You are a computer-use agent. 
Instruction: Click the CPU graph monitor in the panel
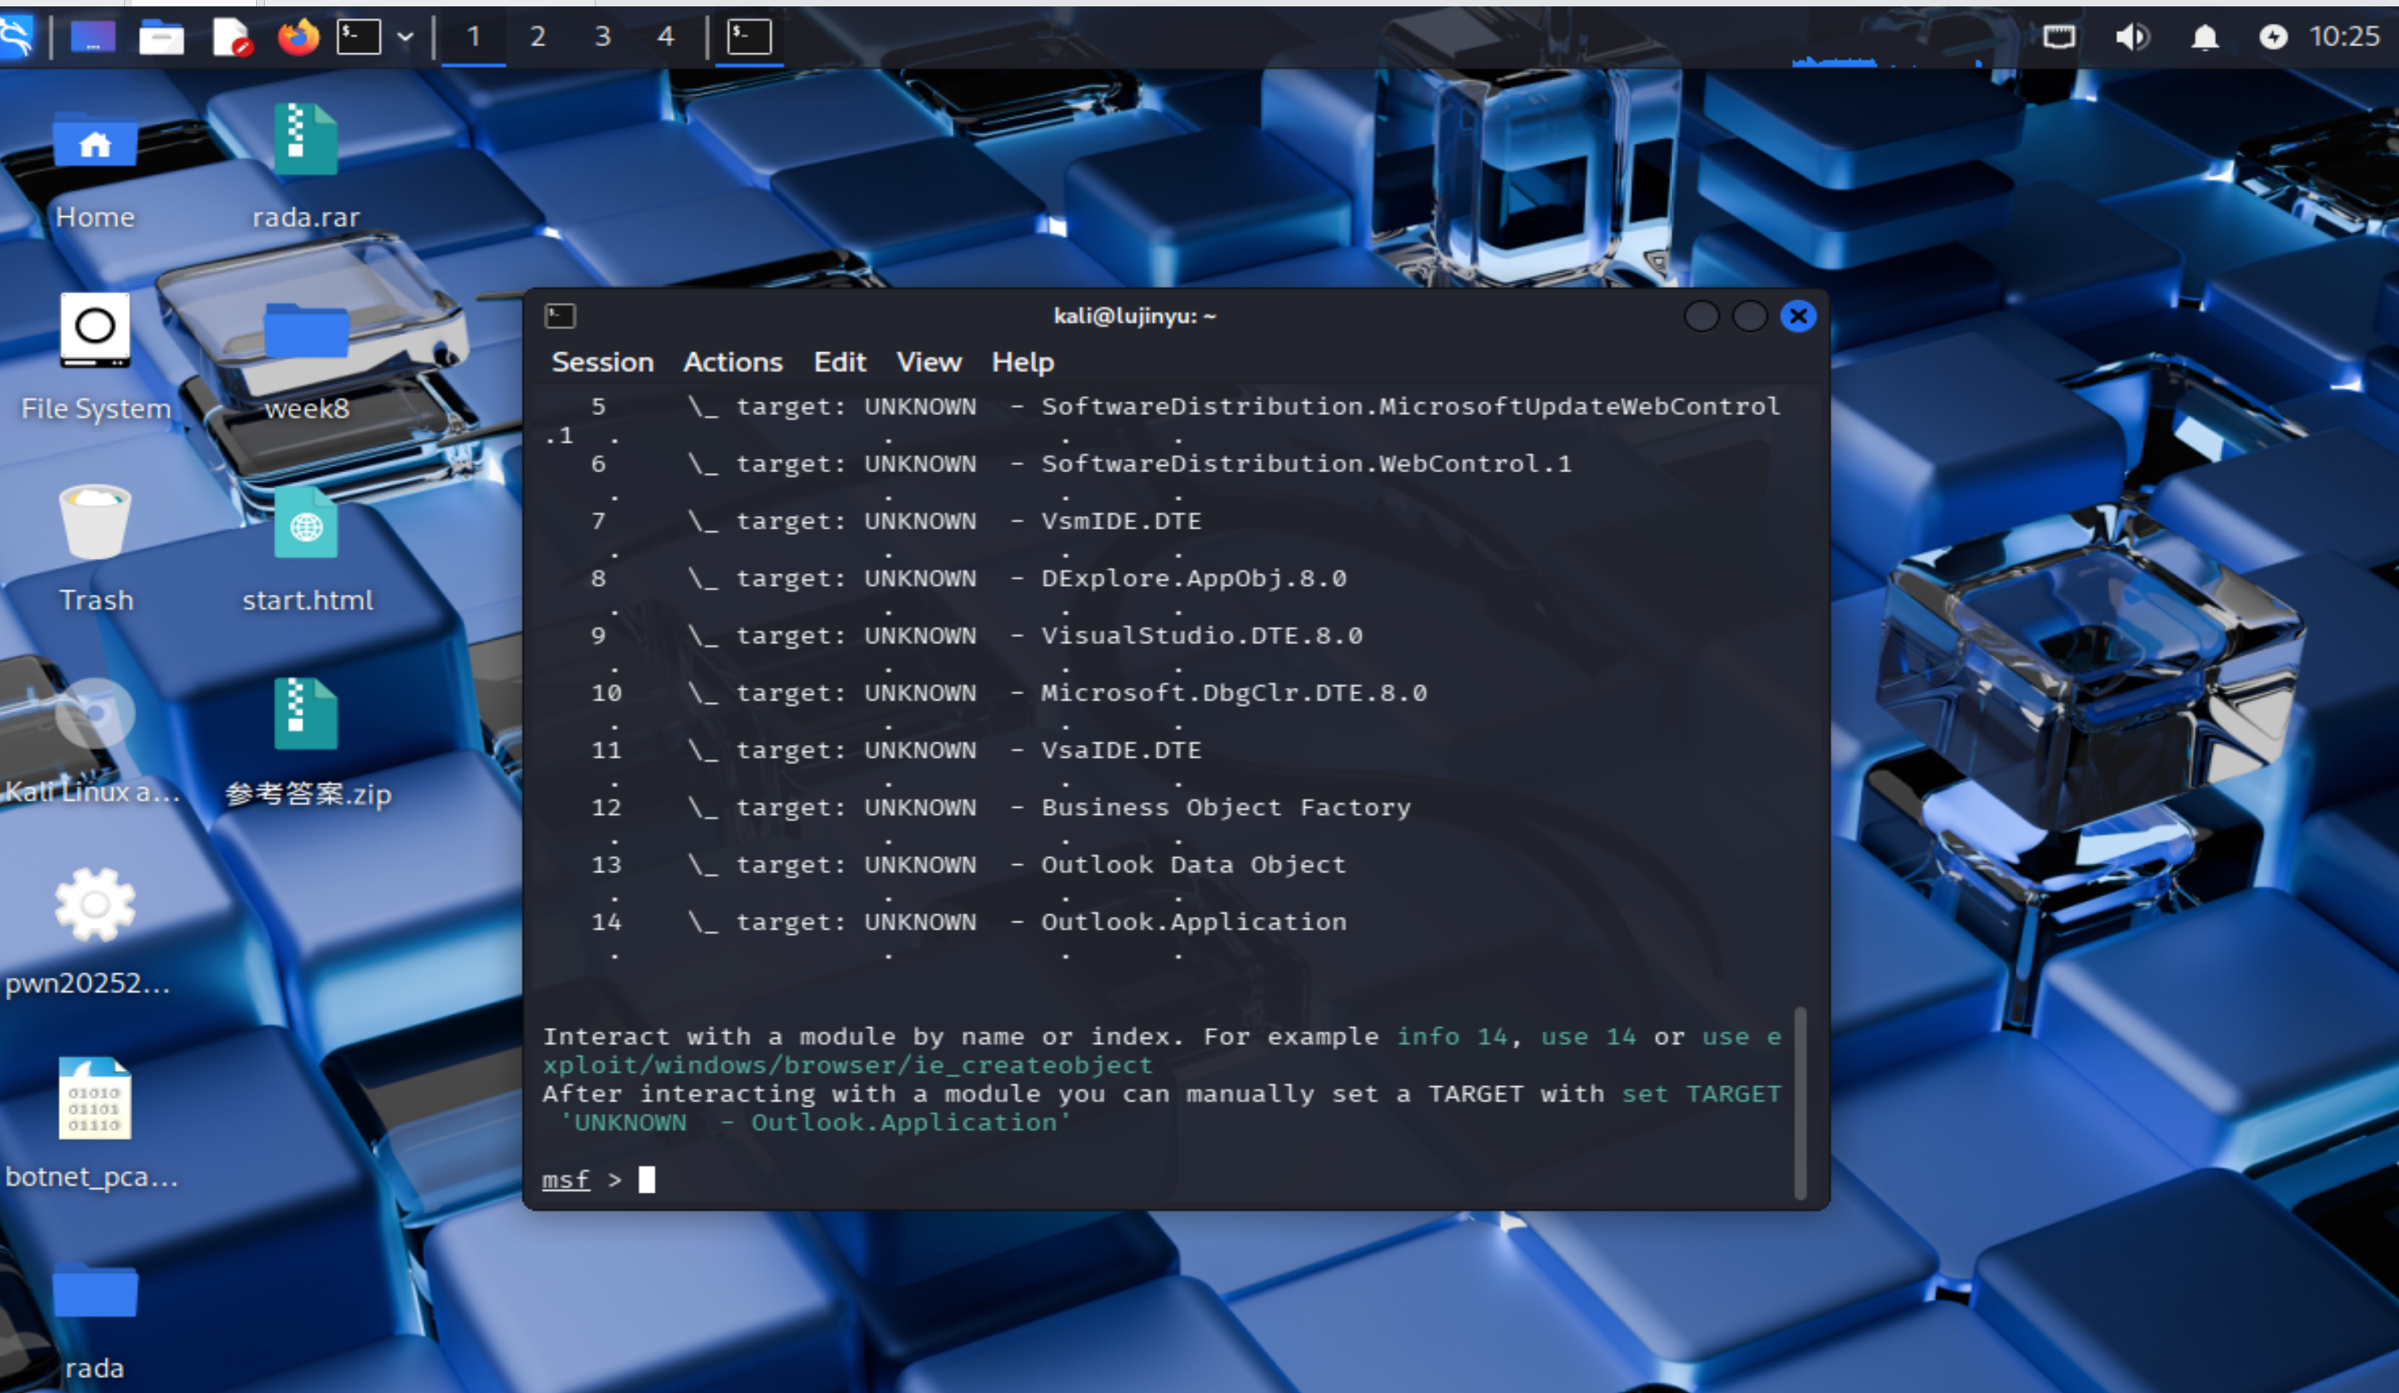point(1889,40)
